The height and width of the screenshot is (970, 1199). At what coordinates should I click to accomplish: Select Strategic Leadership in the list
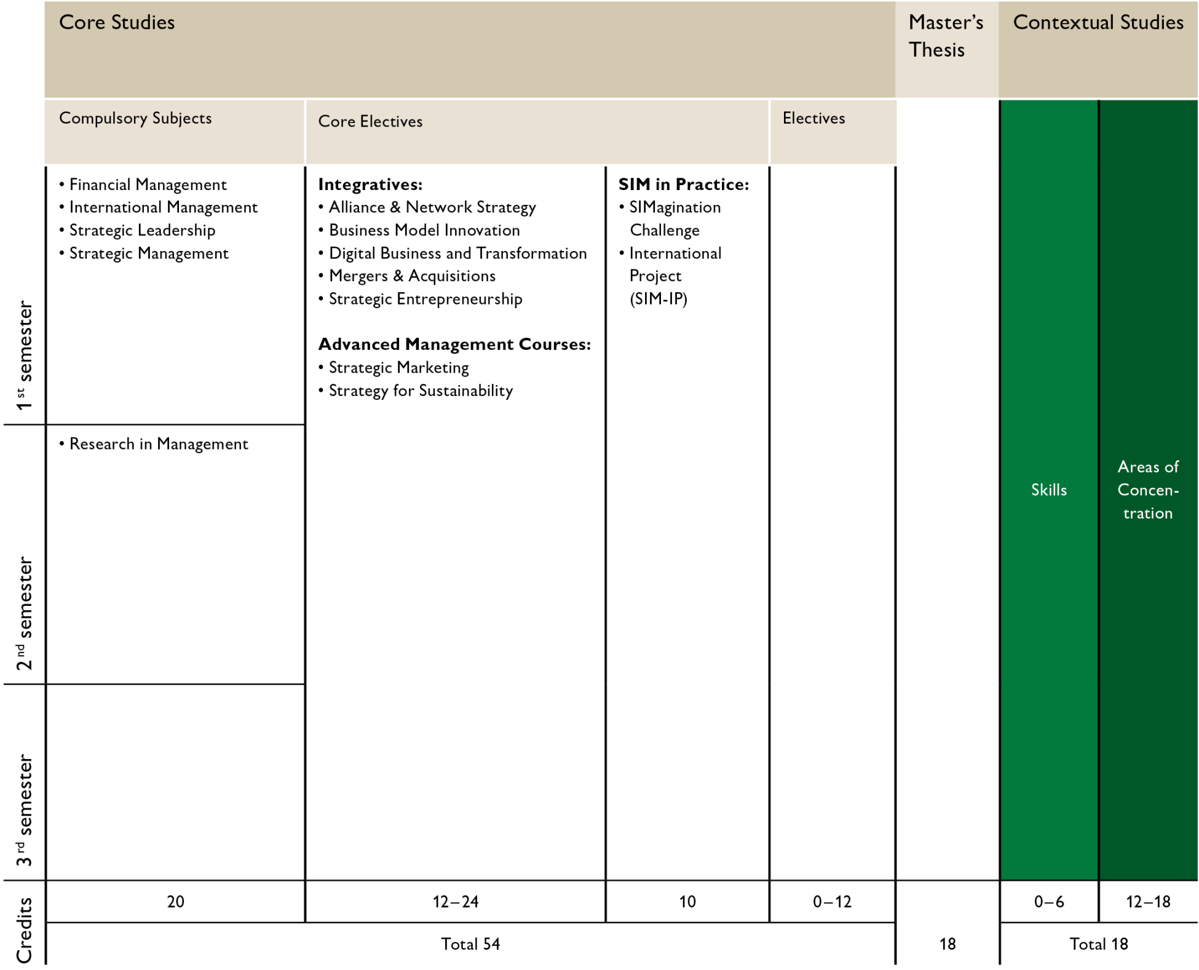(142, 230)
